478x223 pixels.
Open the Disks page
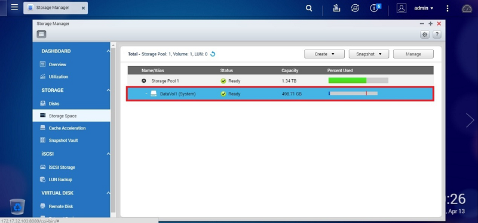[x=54, y=103]
